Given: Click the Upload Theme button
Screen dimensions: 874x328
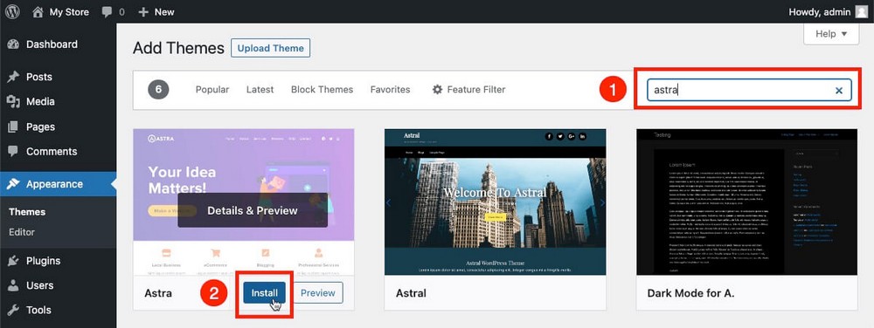Looking at the screenshot, I should (270, 48).
